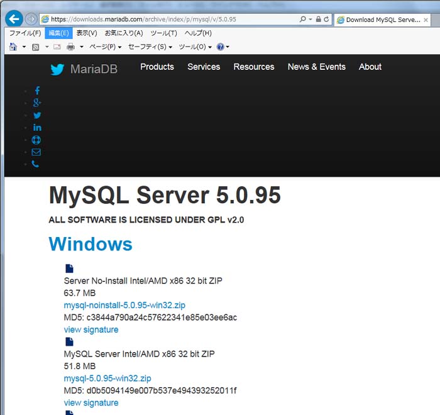Click the LinkedIn sidebar icon
Image resolution: width=440 pixels, height=415 pixels.
(x=37, y=128)
